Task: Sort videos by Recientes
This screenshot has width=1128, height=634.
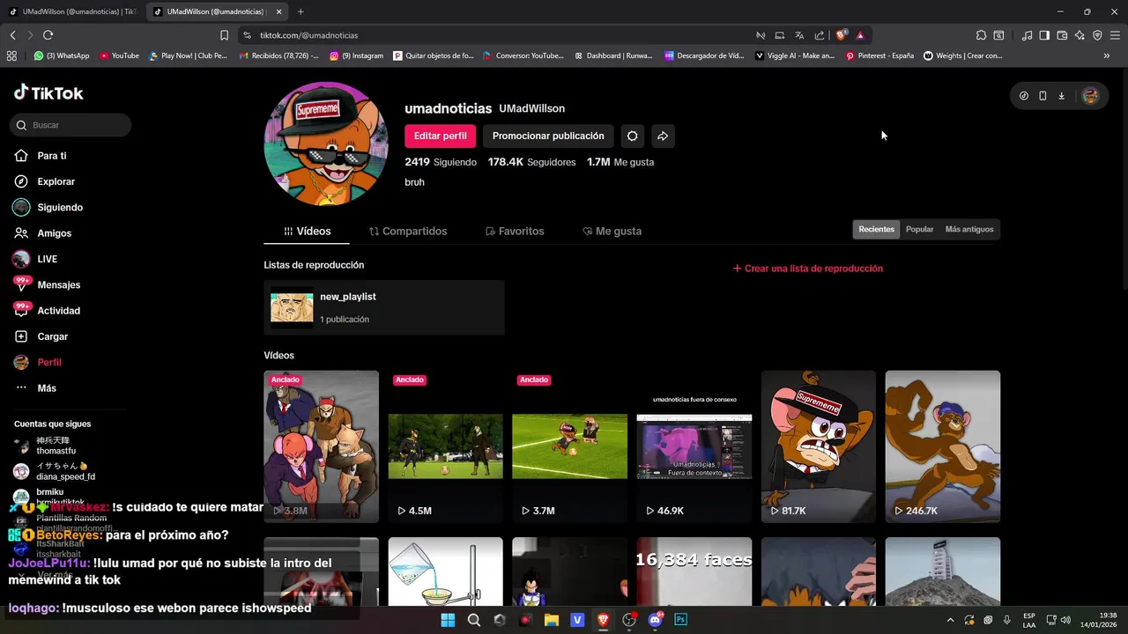Action: click(x=876, y=229)
